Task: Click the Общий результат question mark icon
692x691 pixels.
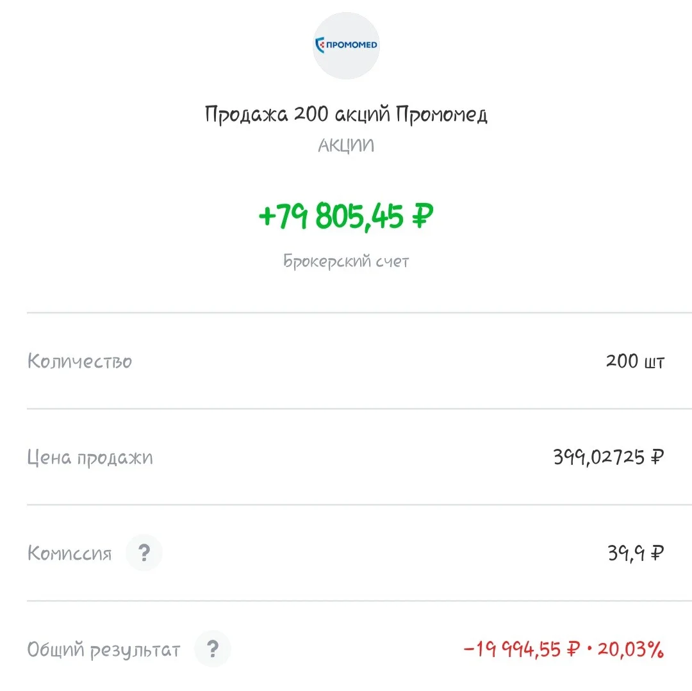Action: pos(212,649)
